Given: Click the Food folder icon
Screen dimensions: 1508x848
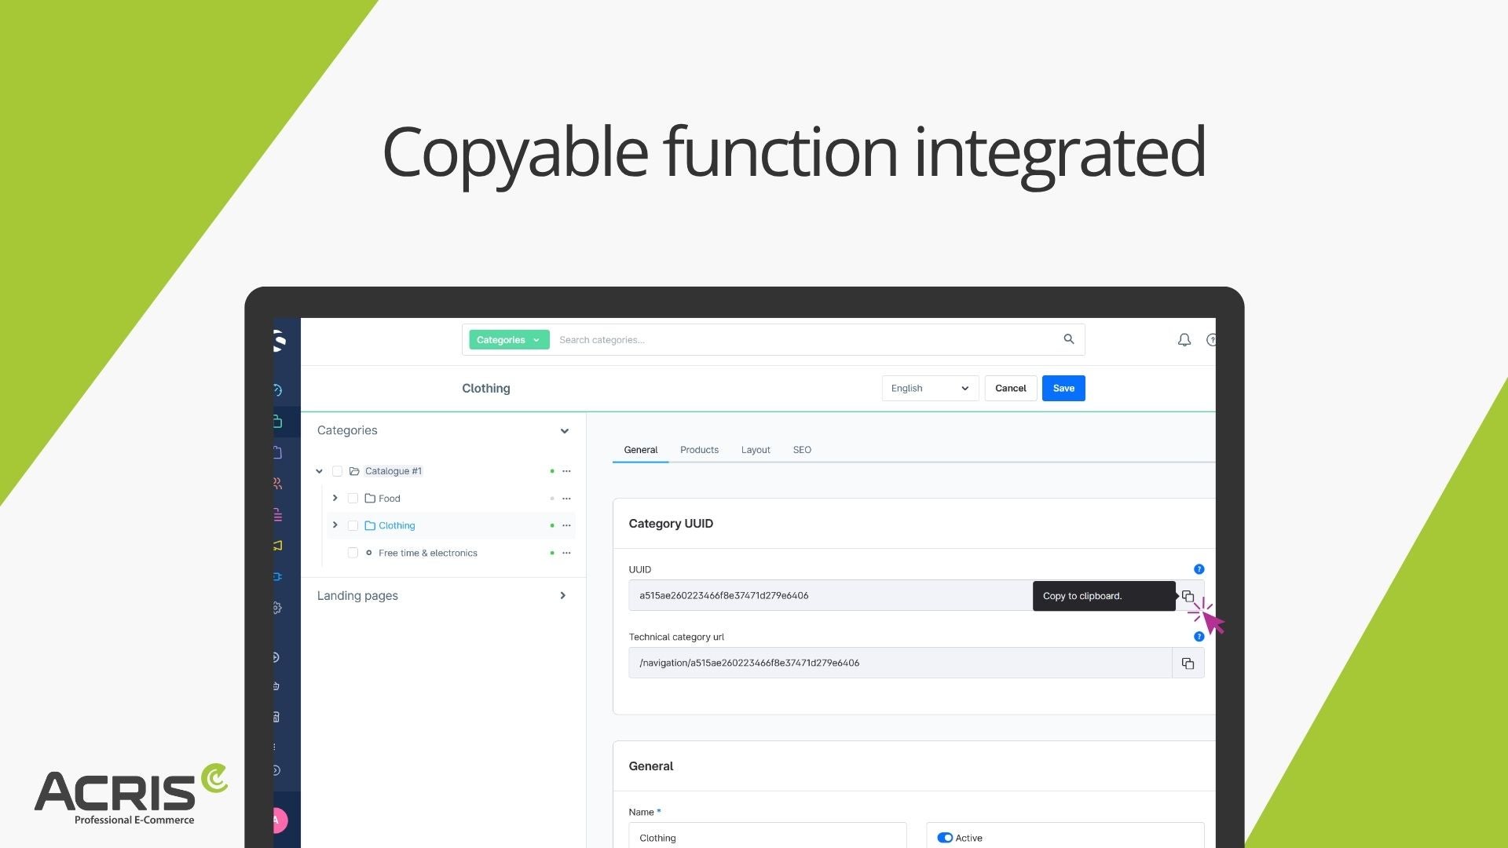Looking at the screenshot, I should coord(370,498).
